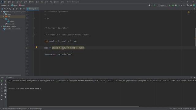Click the src breadcrumb in navigation bar
This screenshot has width=196, height=110.
(x=8, y=5)
